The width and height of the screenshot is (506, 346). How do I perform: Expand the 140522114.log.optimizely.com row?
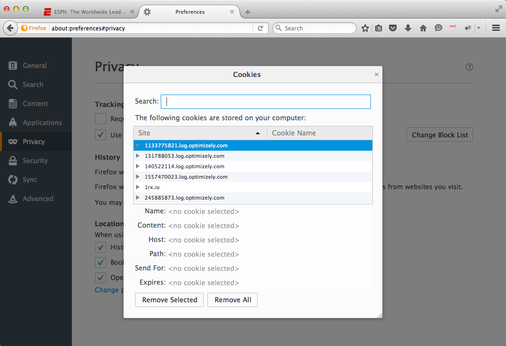coord(138,166)
